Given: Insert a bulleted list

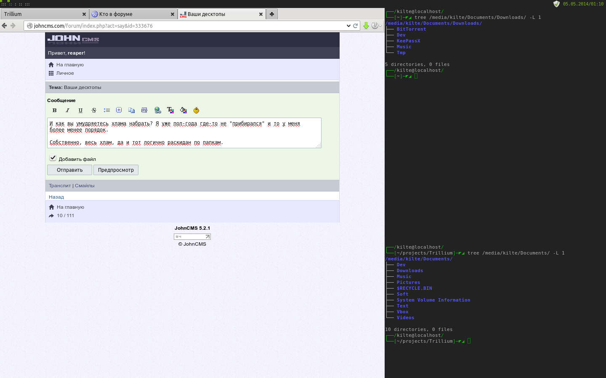Looking at the screenshot, I should tap(107, 110).
